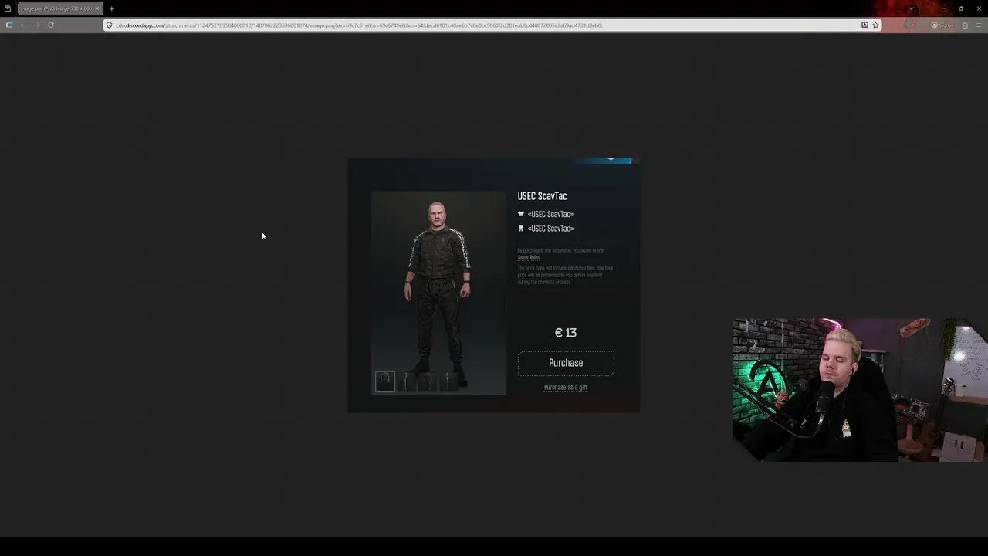Toggle the browser sidebar icon
This screenshot has height=556, width=988.
click(9, 25)
